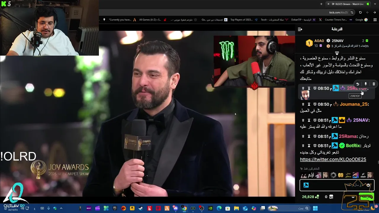Moderator hammer badge inside chat input box
Screen dimensions: 379x213
[x=306, y=185]
